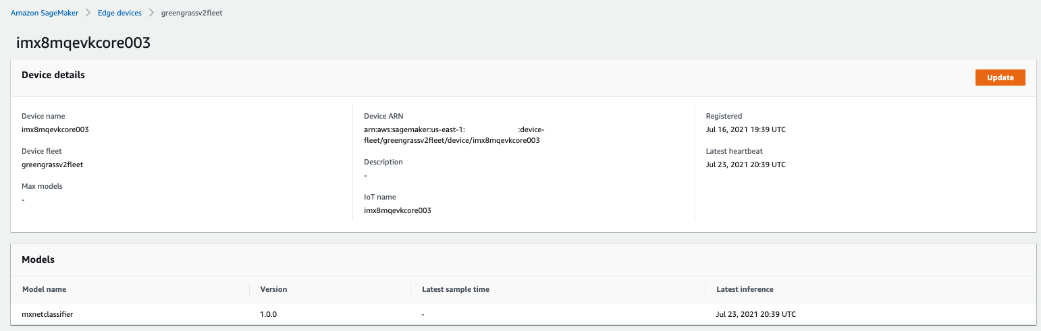Click the first breadcrumb chevron separator

(88, 13)
